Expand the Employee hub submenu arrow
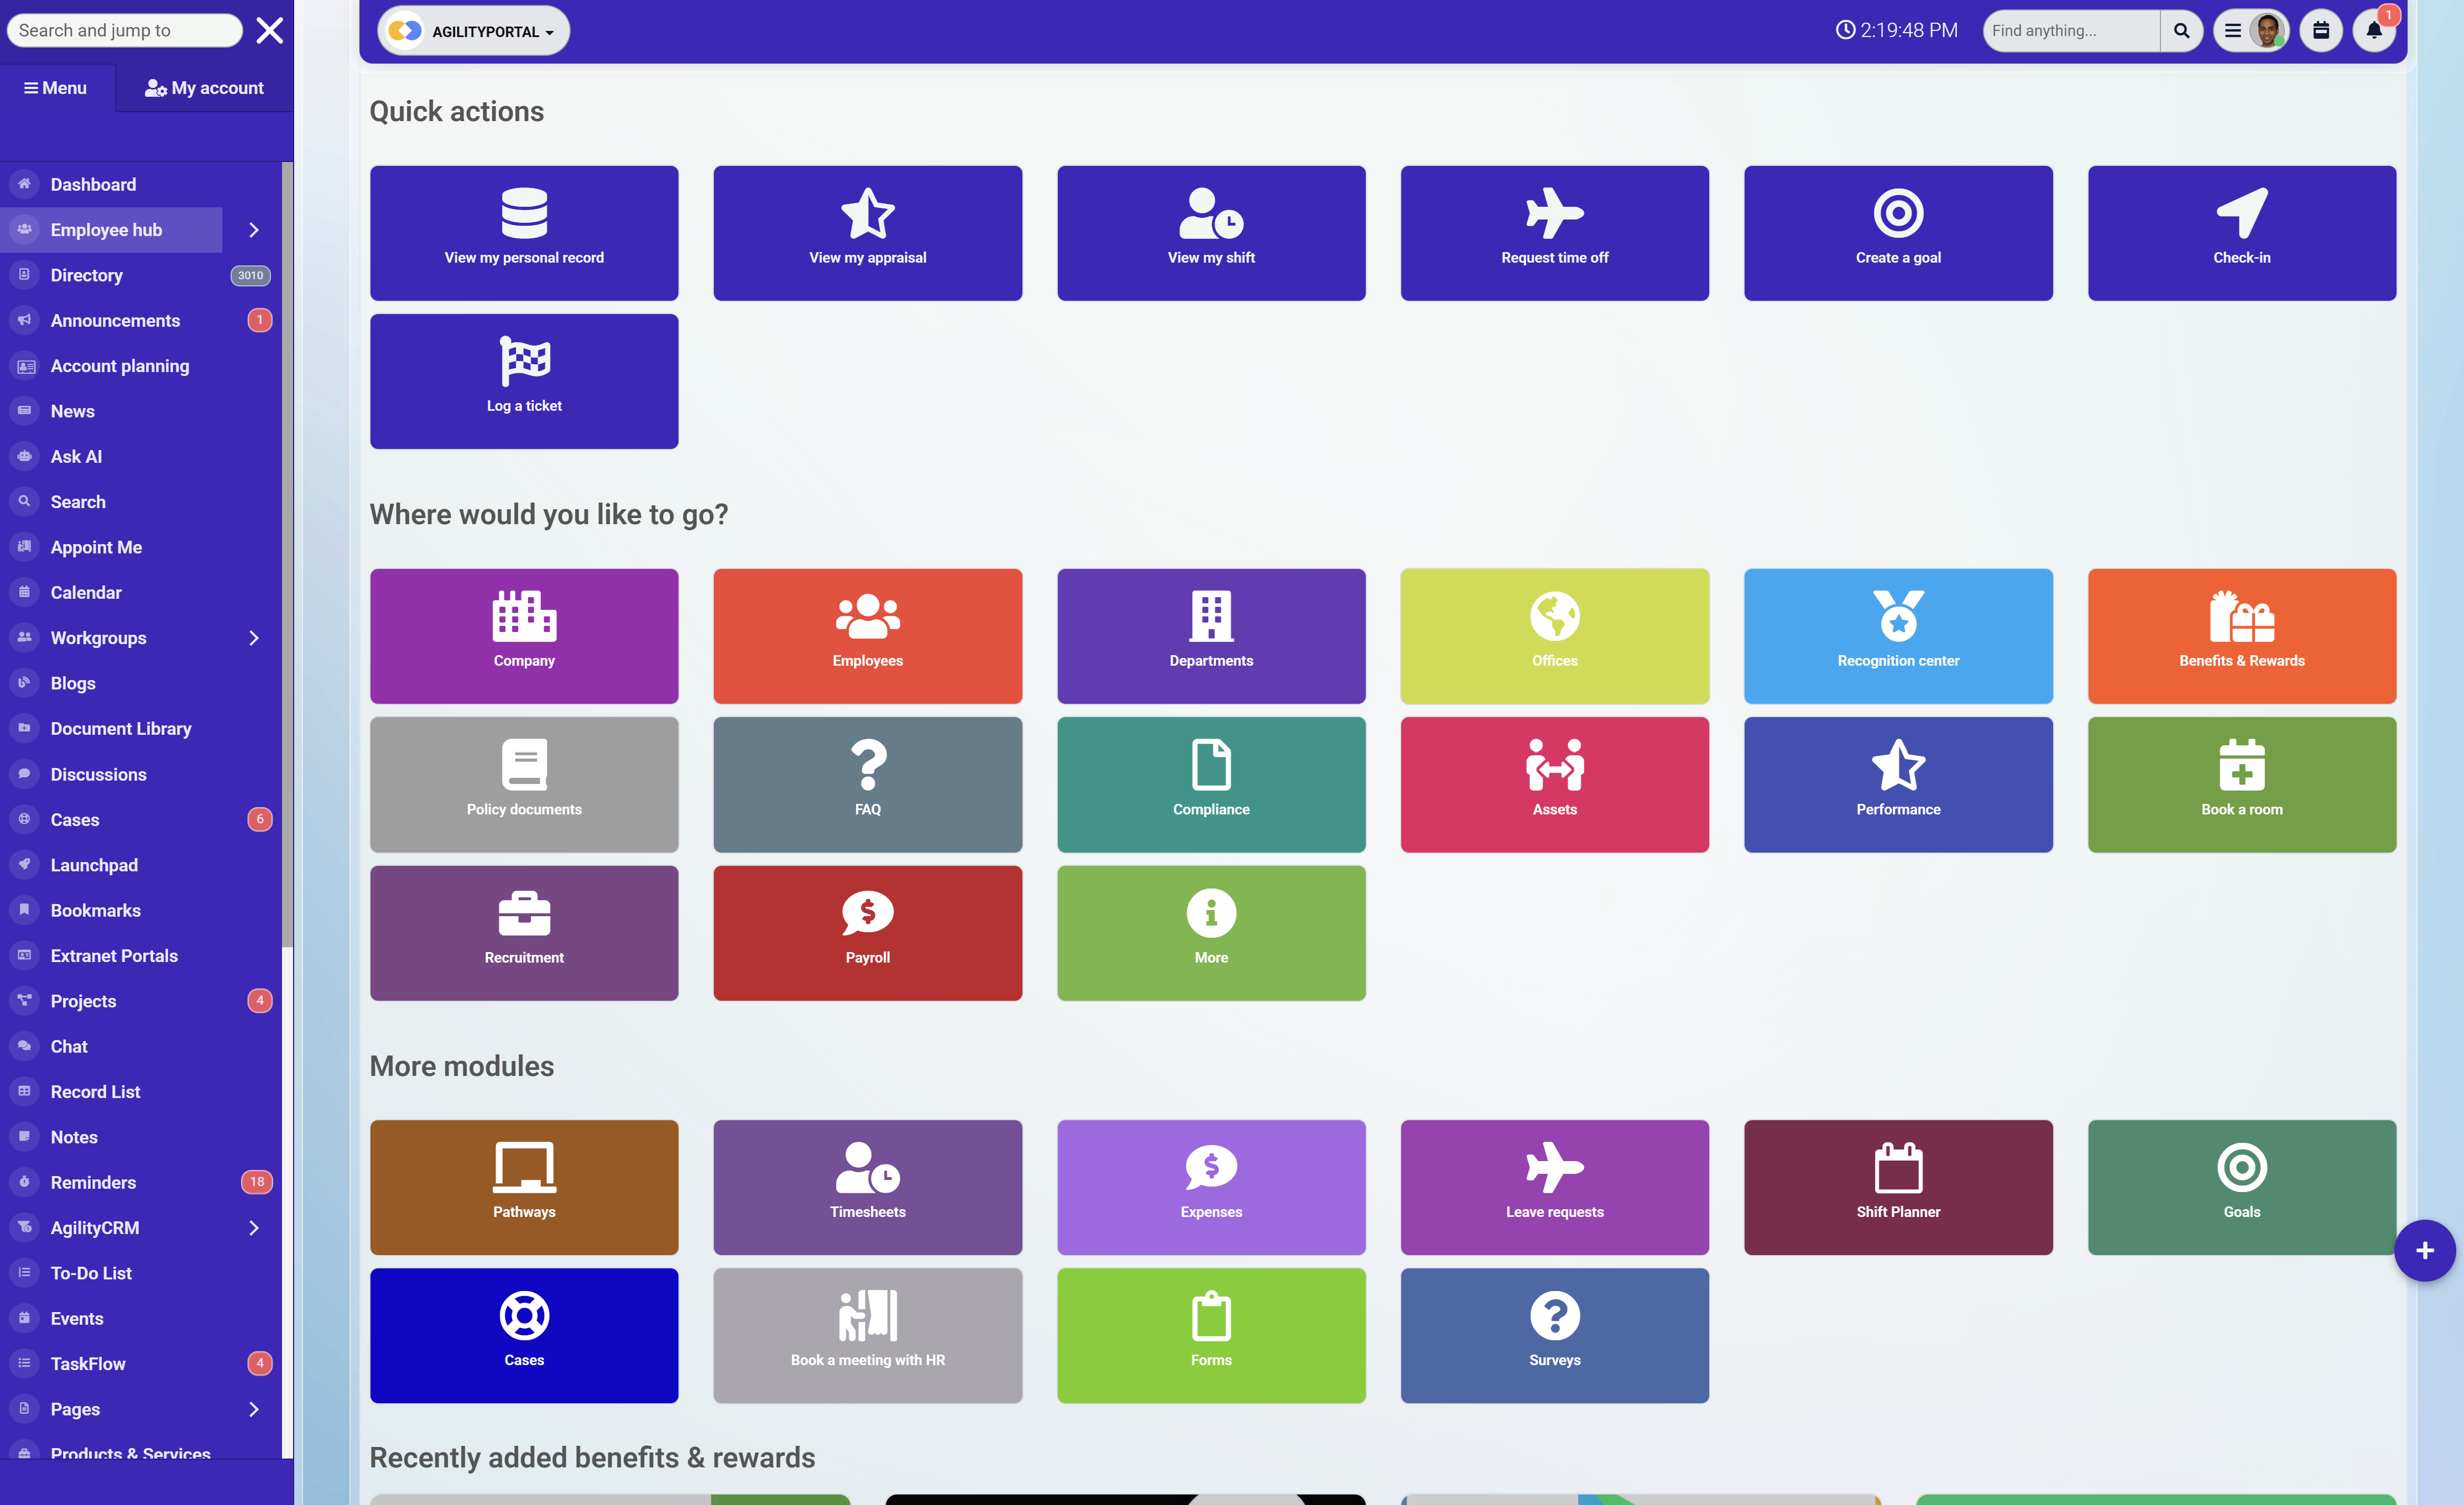Viewport: 2464px width, 1505px height. point(254,230)
